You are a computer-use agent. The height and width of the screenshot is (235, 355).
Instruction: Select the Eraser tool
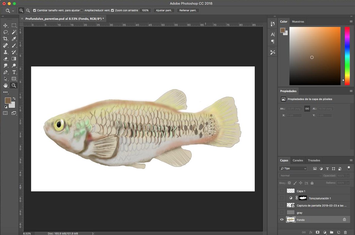click(x=5, y=59)
